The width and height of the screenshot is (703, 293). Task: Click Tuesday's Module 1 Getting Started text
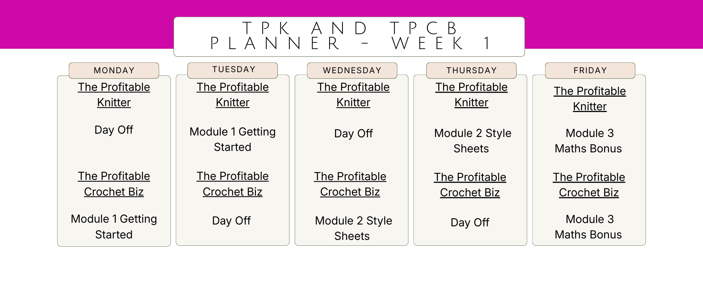233,140
